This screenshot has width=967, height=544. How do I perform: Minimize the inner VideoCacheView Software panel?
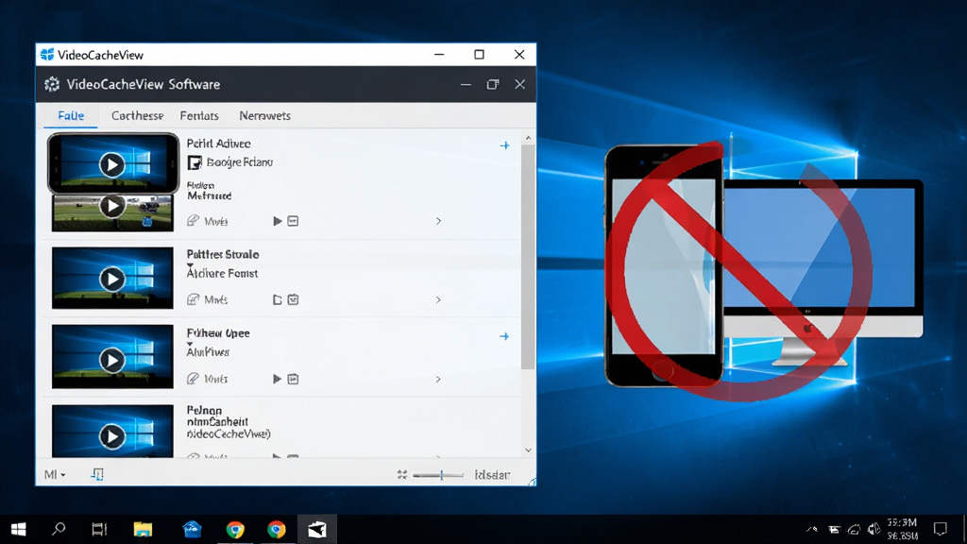pyautogui.click(x=466, y=84)
